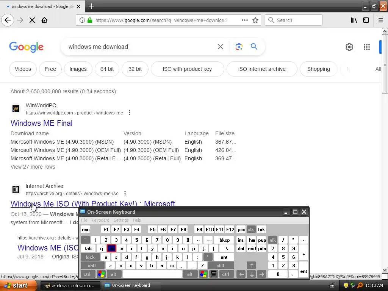Open the Keyboard menu in On-Screen Keyboard
This screenshot has height=291, width=388.
coord(100,220)
